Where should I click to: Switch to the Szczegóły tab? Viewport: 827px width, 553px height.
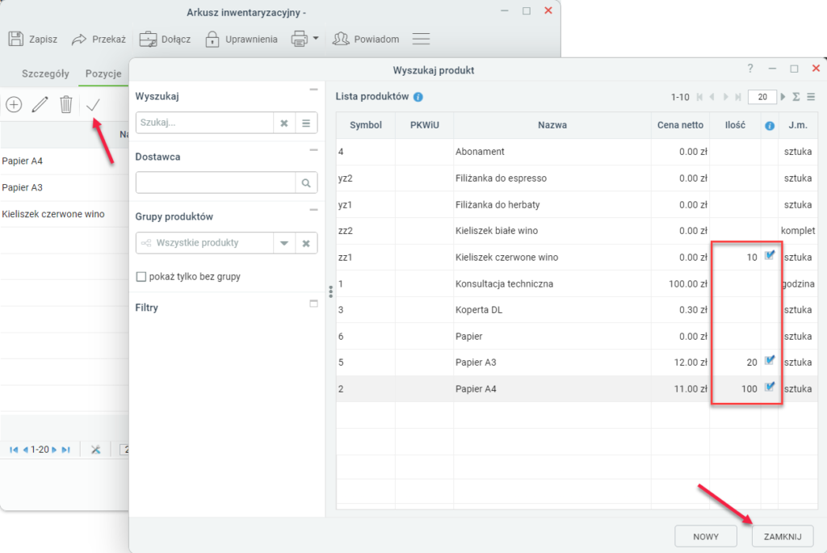click(45, 73)
